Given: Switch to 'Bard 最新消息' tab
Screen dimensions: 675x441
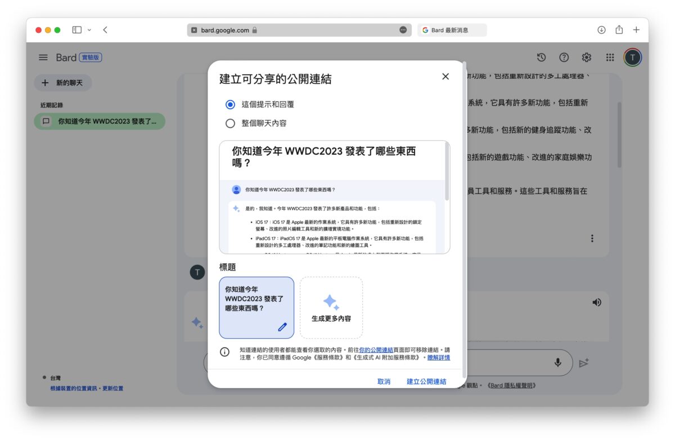Looking at the screenshot, I should 452,30.
